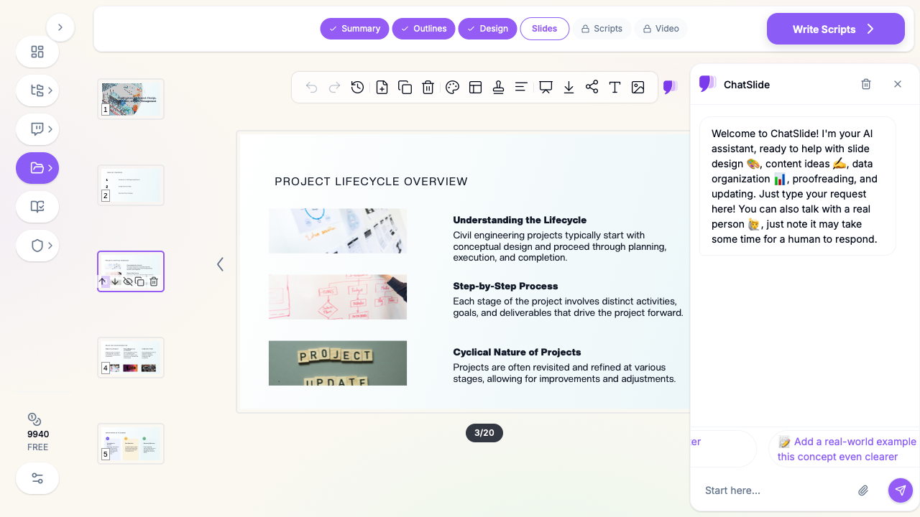Open the dashboard grid sidebar icon

coord(37,52)
